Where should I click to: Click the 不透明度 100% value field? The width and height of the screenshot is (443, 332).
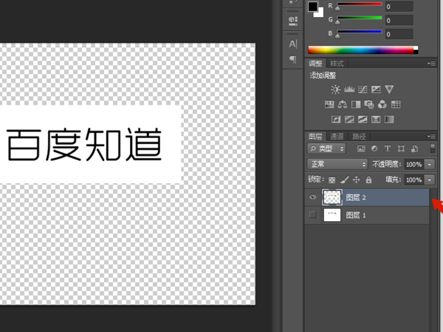coord(414,165)
